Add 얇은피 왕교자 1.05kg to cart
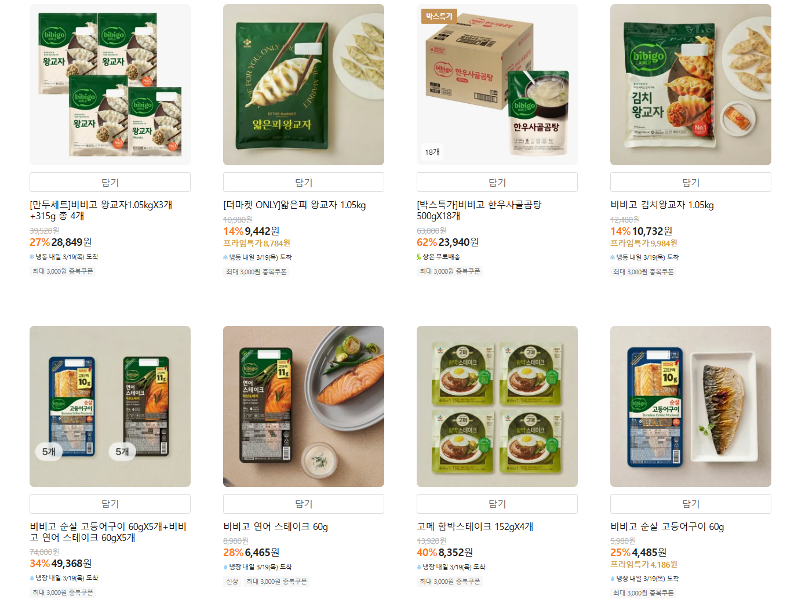 click(304, 182)
